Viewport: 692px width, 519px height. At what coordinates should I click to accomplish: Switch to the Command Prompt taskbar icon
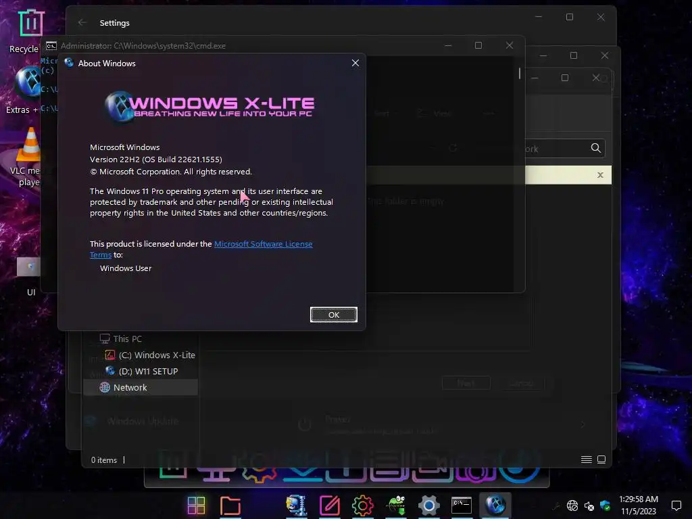click(x=462, y=505)
